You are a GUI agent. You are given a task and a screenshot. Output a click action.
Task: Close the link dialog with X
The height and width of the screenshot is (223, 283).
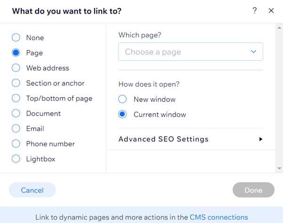[271, 11]
